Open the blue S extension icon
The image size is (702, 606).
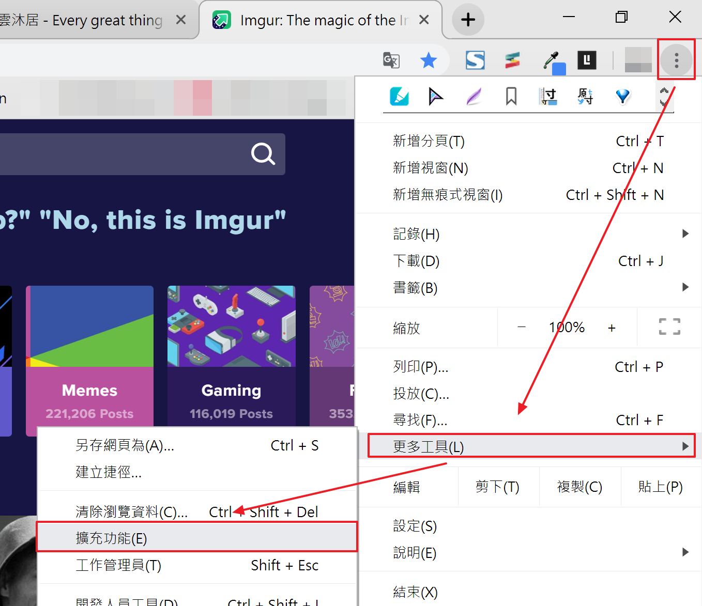475,60
